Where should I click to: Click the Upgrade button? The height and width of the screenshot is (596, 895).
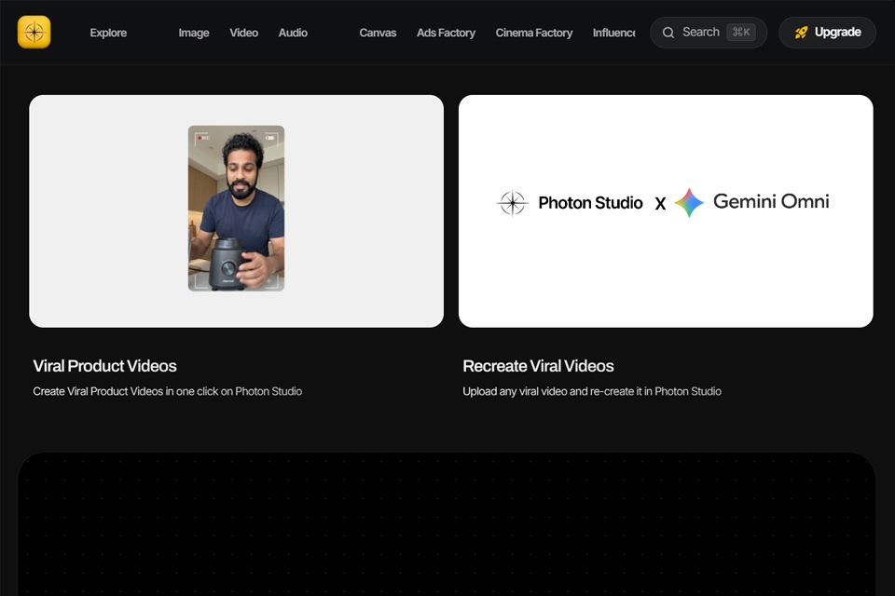(x=827, y=33)
